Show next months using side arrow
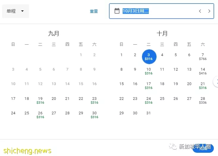This screenshot has width=218, height=156. coord(216,82)
